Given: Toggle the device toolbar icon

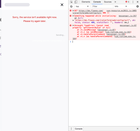Looking at the screenshot, I should click(x=76, y=2).
